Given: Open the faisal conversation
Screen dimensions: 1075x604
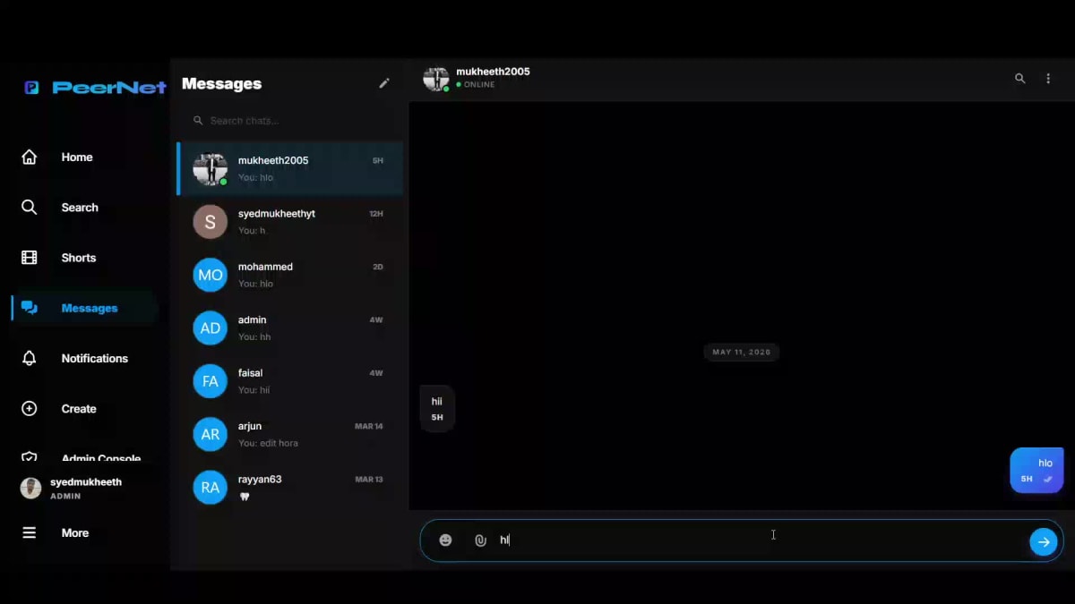Looking at the screenshot, I should [x=289, y=381].
